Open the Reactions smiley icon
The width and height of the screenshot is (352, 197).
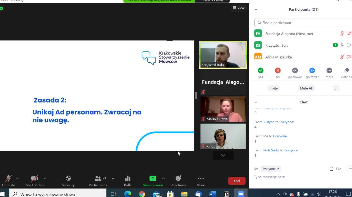coord(178,178)
